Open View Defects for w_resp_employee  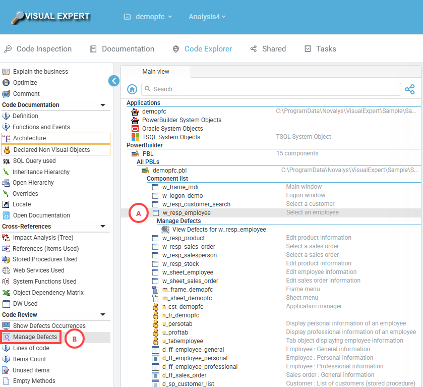point(219,230)
